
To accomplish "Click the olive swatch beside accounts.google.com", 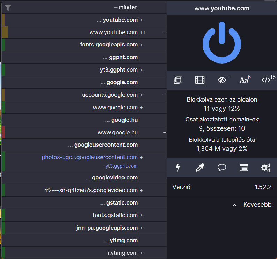I will click(x=3, y=95).
